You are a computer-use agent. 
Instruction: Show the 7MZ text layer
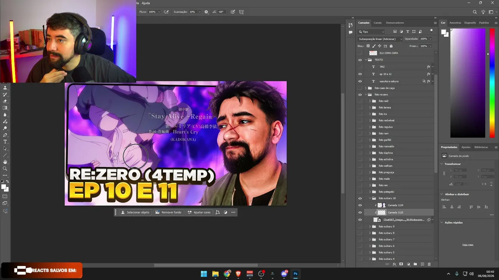[360, 67]
